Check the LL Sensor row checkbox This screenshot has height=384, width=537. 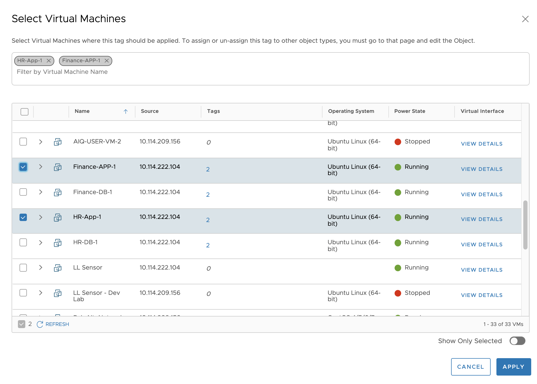click(x=23, y=268)
